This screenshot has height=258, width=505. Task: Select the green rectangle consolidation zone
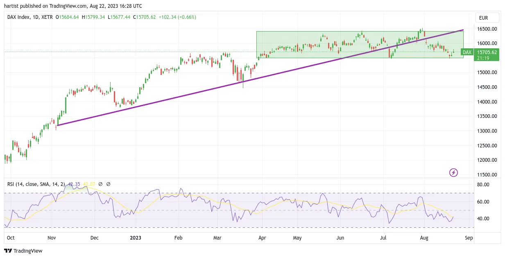pyautogui.click(x=360, y=45)
